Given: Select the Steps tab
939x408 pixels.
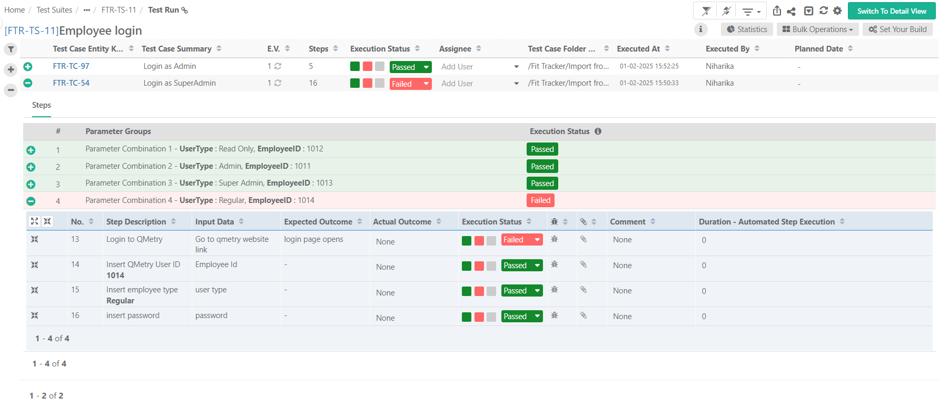Looking at the screenshot, I should coord(42,105).
